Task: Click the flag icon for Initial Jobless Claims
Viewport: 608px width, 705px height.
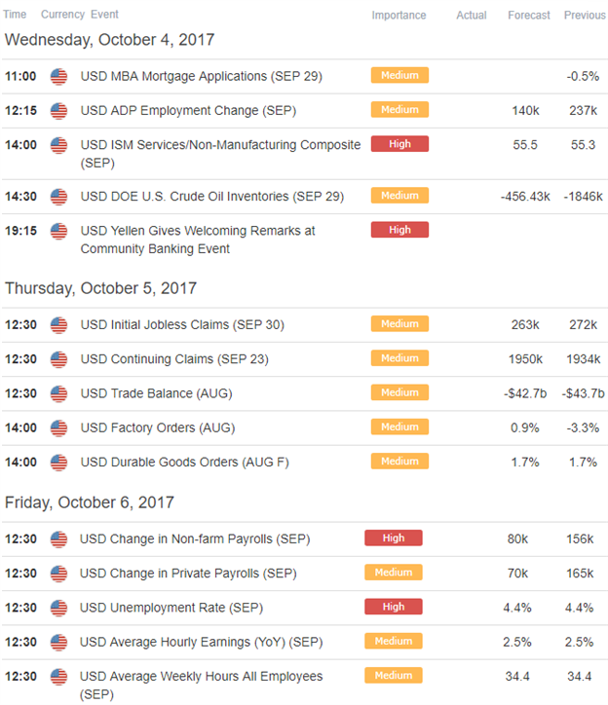Action: [58, 325]
